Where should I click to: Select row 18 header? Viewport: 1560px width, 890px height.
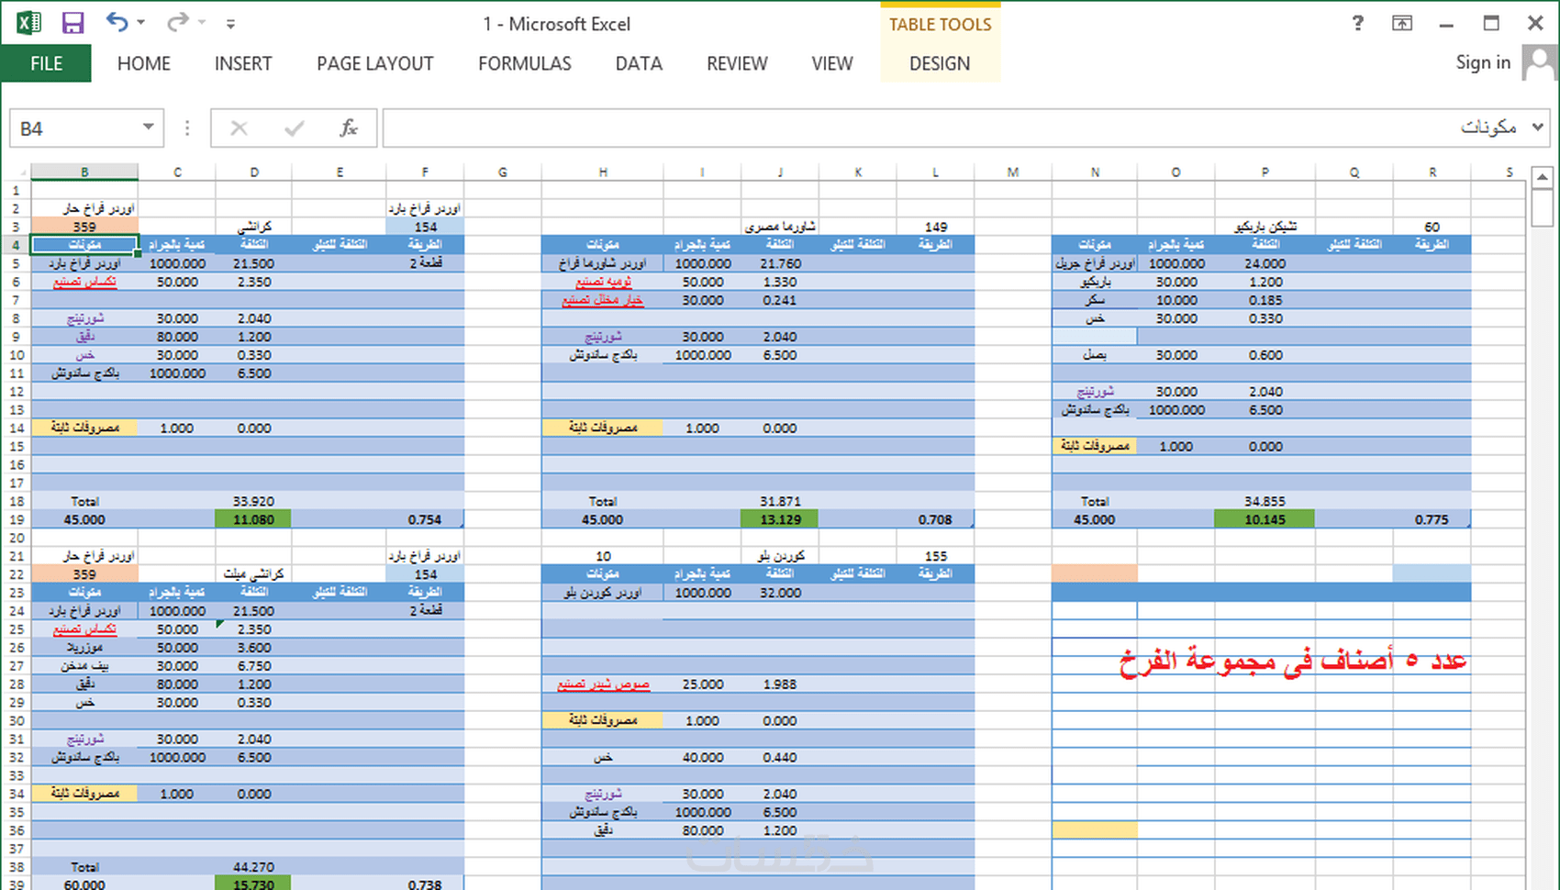[16, 501]
